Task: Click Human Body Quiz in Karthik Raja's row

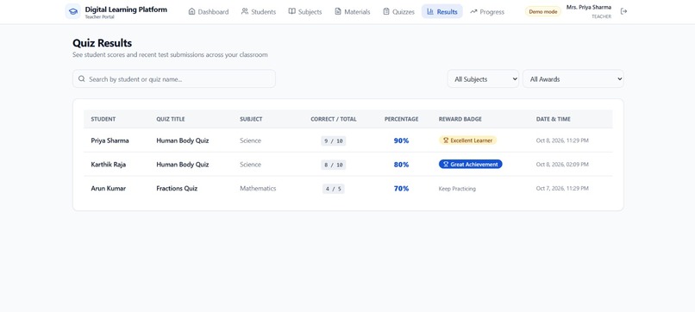Action: point(183,165)
